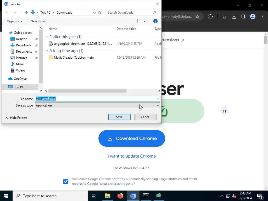Open Windows Start menu
Image resolution: width=268 pixels, height=201 pixels.
[6, 196]
